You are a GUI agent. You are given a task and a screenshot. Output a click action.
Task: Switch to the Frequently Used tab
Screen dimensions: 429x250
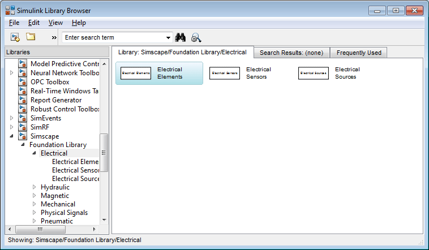click(x=359, y=53)
